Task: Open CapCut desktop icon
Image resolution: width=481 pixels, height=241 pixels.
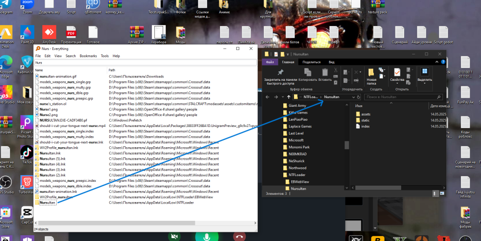Action: coord(27,213)
